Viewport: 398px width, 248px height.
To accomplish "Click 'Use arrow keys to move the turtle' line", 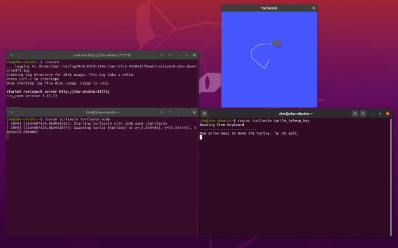I will point(249,133).
